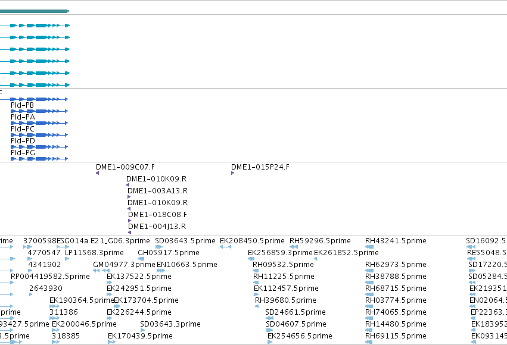The image size is (507, 345).
Task: Open EST EK112457.5prime
Action: tap(287, 288)
